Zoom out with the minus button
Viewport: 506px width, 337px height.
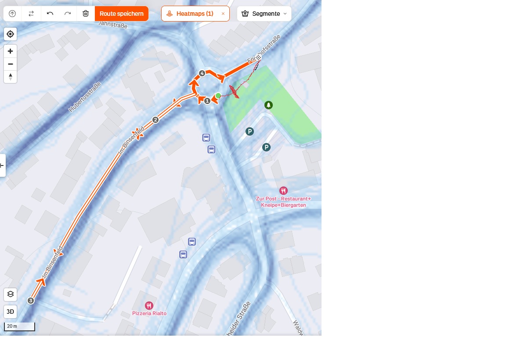[x=11, y=64]
